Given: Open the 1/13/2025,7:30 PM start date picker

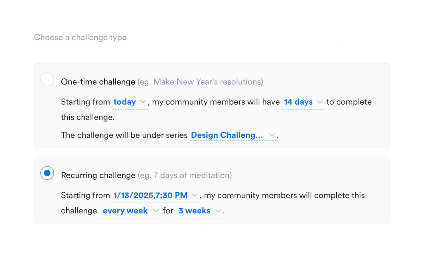Looking at the screenshot, I should click(x=151, y=195).
